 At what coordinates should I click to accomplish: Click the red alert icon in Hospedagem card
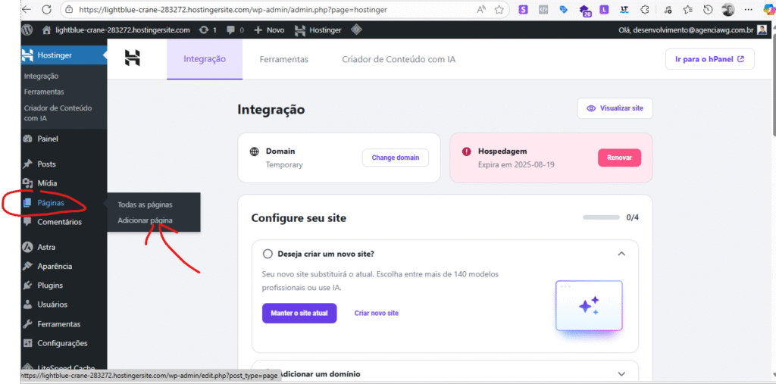466,151
